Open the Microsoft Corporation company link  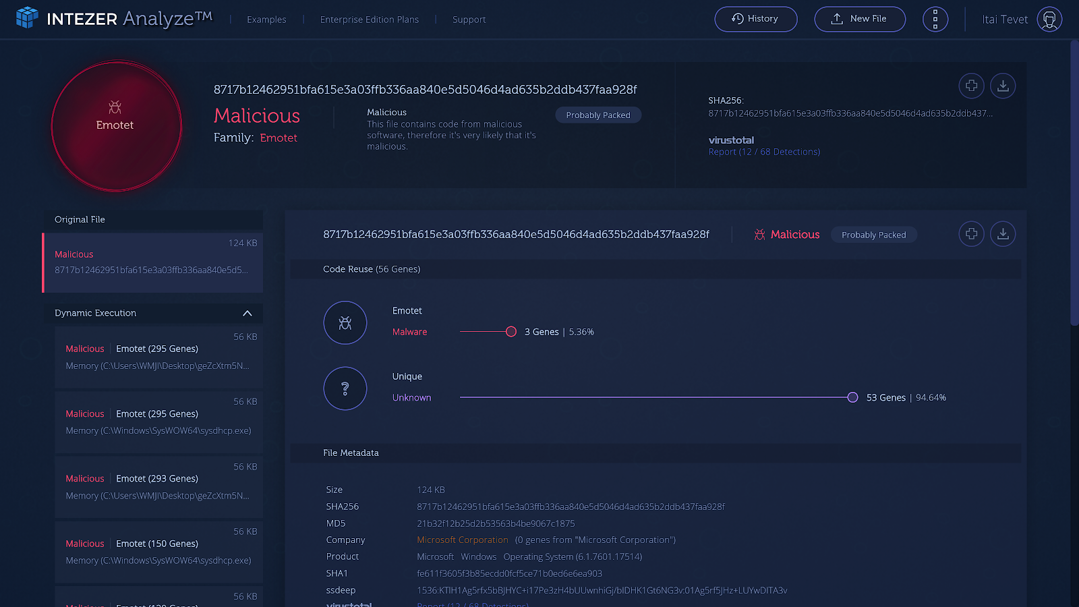[x=463, y=540]
